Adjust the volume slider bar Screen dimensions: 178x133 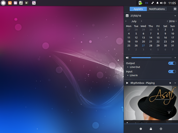152,58
